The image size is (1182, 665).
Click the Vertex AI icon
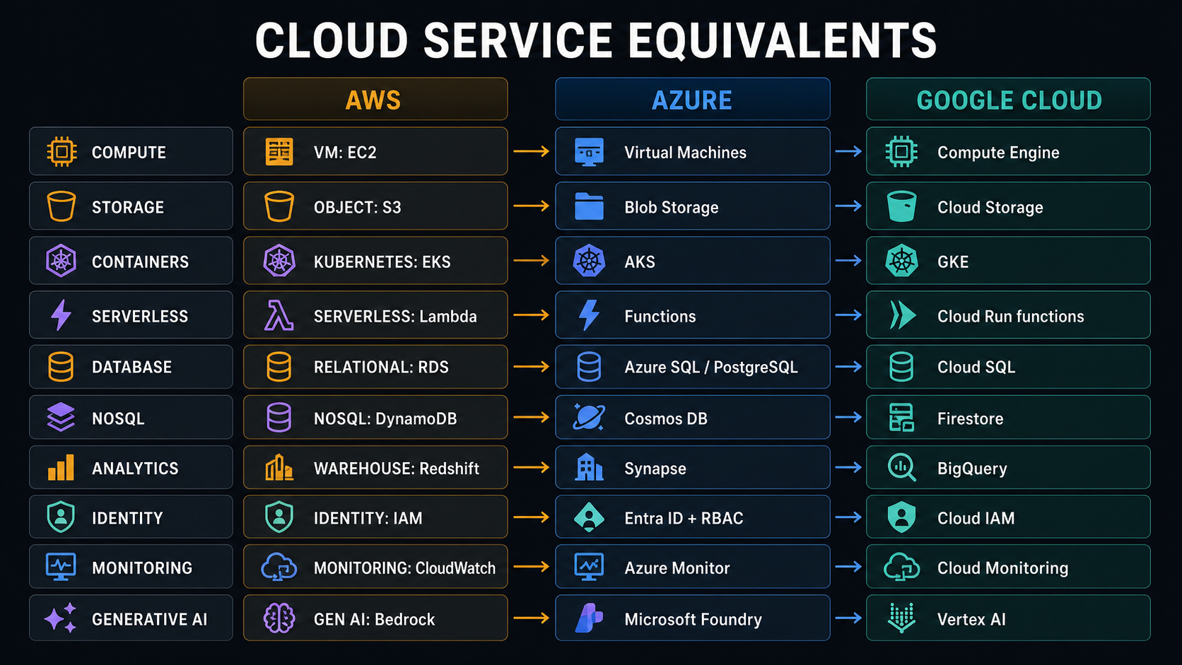pyautogui.click(x=901, y=618)
